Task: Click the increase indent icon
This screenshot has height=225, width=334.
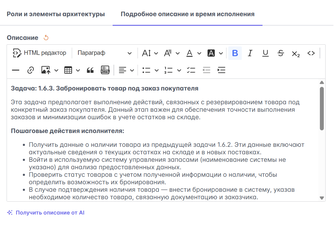Action: click(x=222, y=70)
